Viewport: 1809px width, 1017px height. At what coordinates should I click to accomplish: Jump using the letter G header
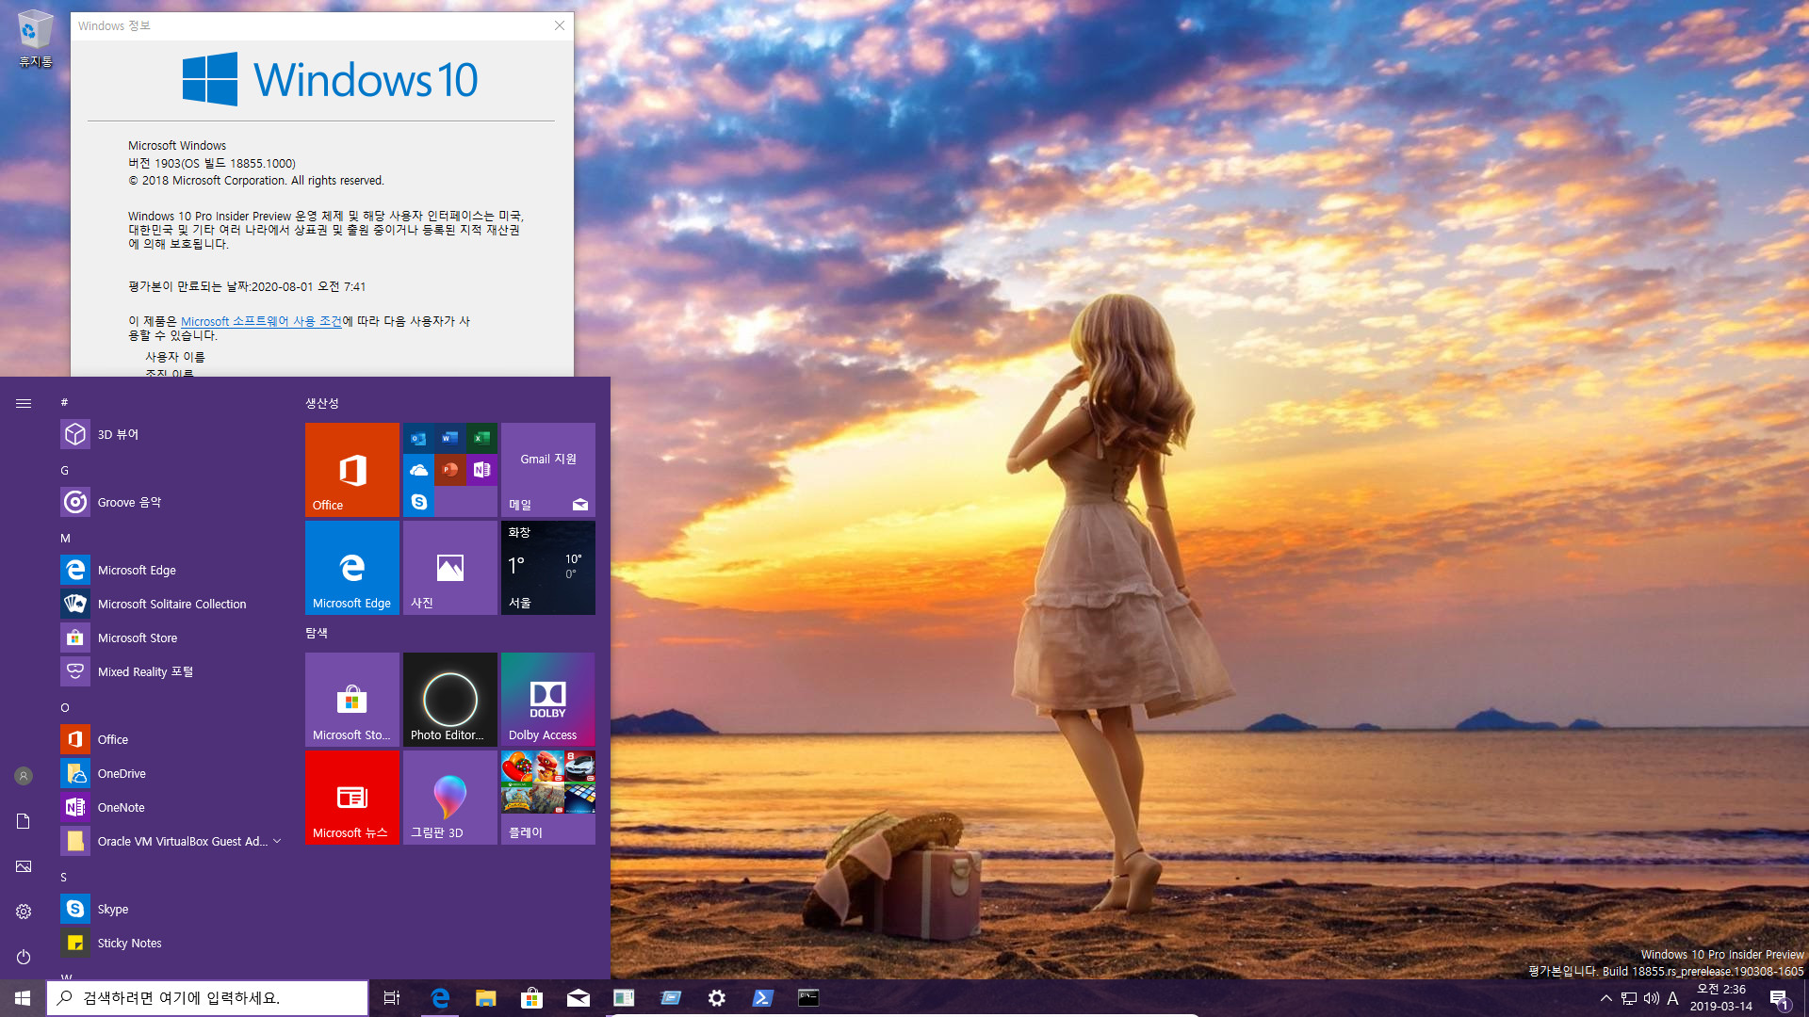click(65, 470)
